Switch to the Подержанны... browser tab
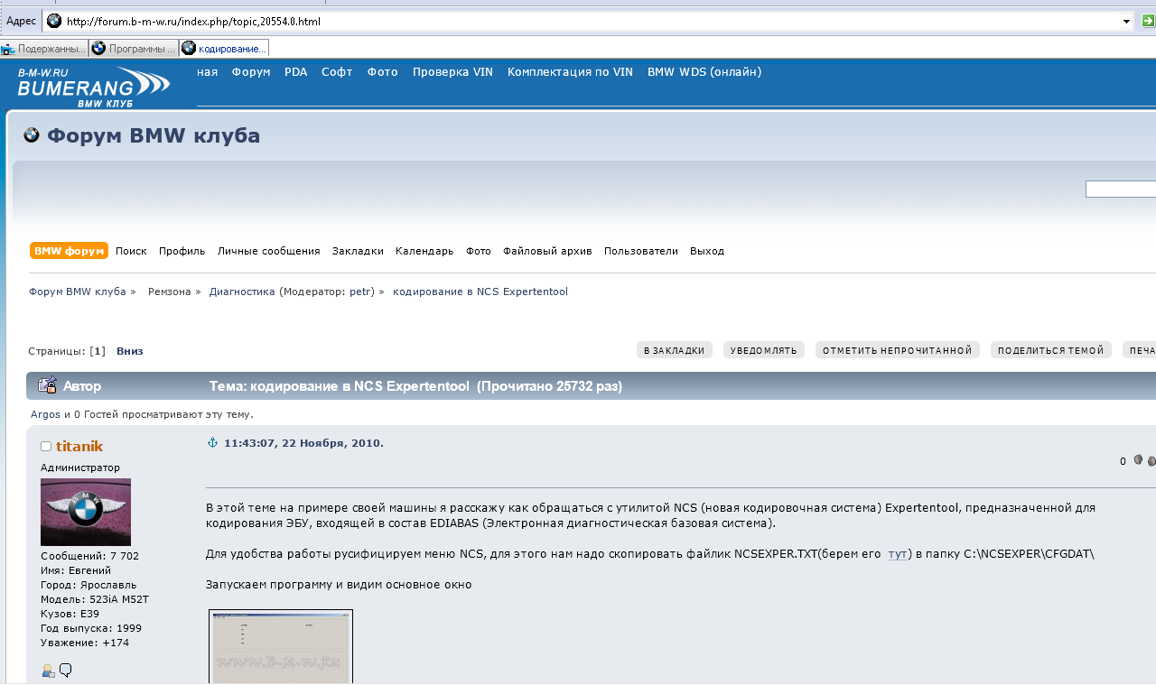This screenshot has width=1156, height=685. coord(44,48)
